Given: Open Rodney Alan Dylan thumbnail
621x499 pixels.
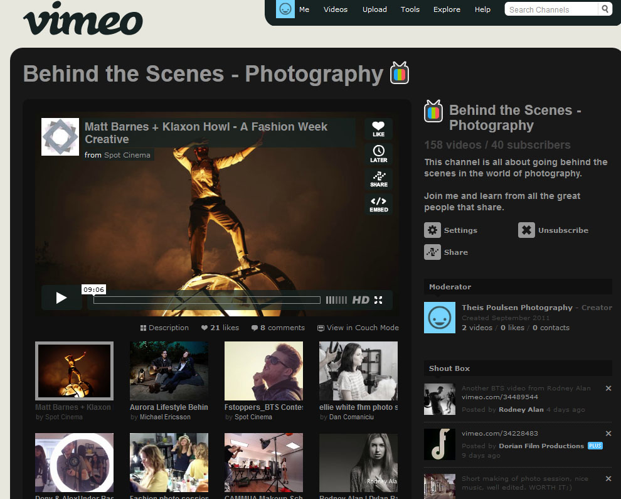Looking at the screenshot, I should pyautogui.click(x=358, y=463).
